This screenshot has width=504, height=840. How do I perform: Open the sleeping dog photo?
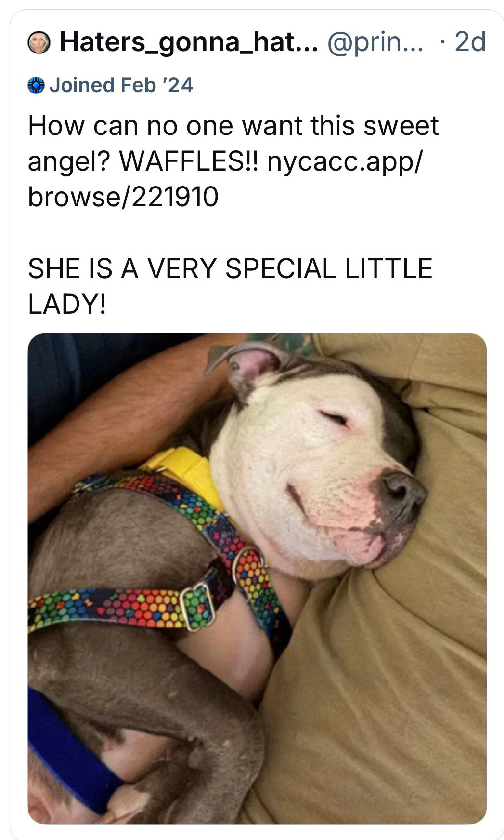tap(257, 578)
